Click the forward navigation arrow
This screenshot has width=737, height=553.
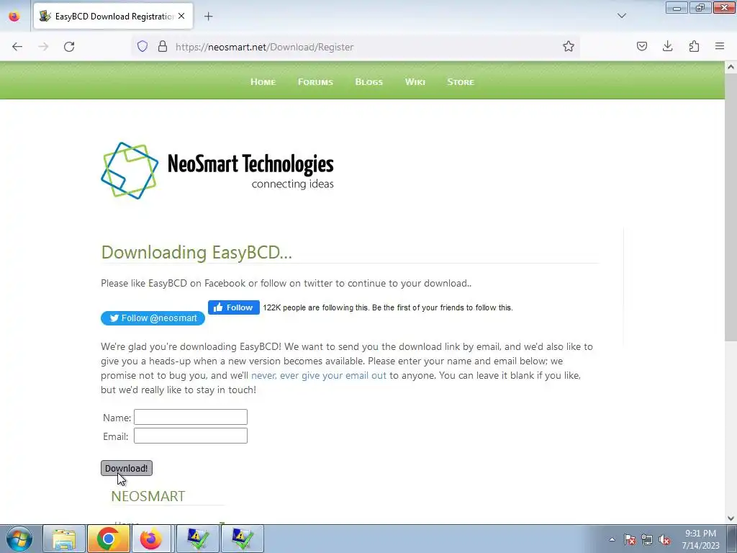tap(43, 47)
